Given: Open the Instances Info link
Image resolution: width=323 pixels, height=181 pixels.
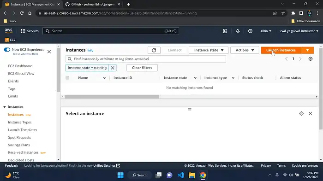Looking at the screenshot, I should 90,50.
